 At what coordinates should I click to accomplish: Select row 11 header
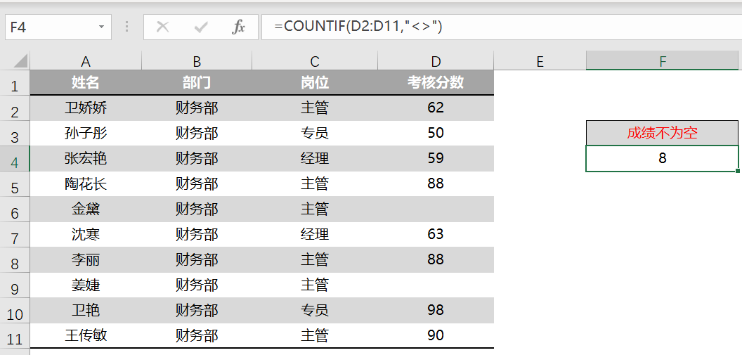pos(15,336)
